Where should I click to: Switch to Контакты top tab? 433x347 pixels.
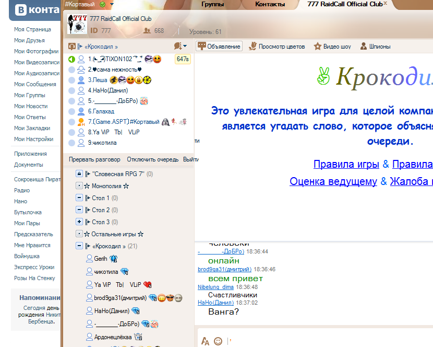[x=270, y=4]
